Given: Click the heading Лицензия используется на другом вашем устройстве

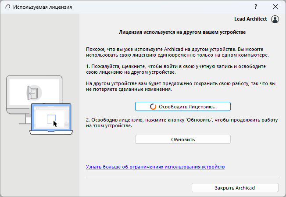Looking at the screenshot, I should [182, 32].
